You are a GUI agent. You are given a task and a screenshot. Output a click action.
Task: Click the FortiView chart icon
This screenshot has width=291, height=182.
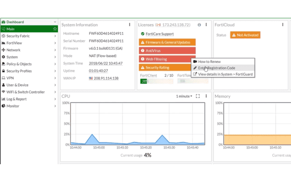3,43
